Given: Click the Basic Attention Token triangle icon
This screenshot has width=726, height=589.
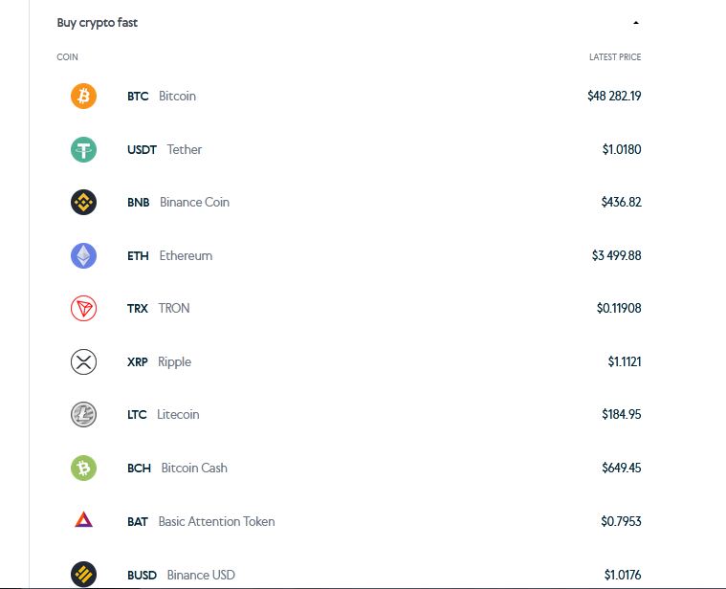Looking at the screenshot, I should 83,520.
